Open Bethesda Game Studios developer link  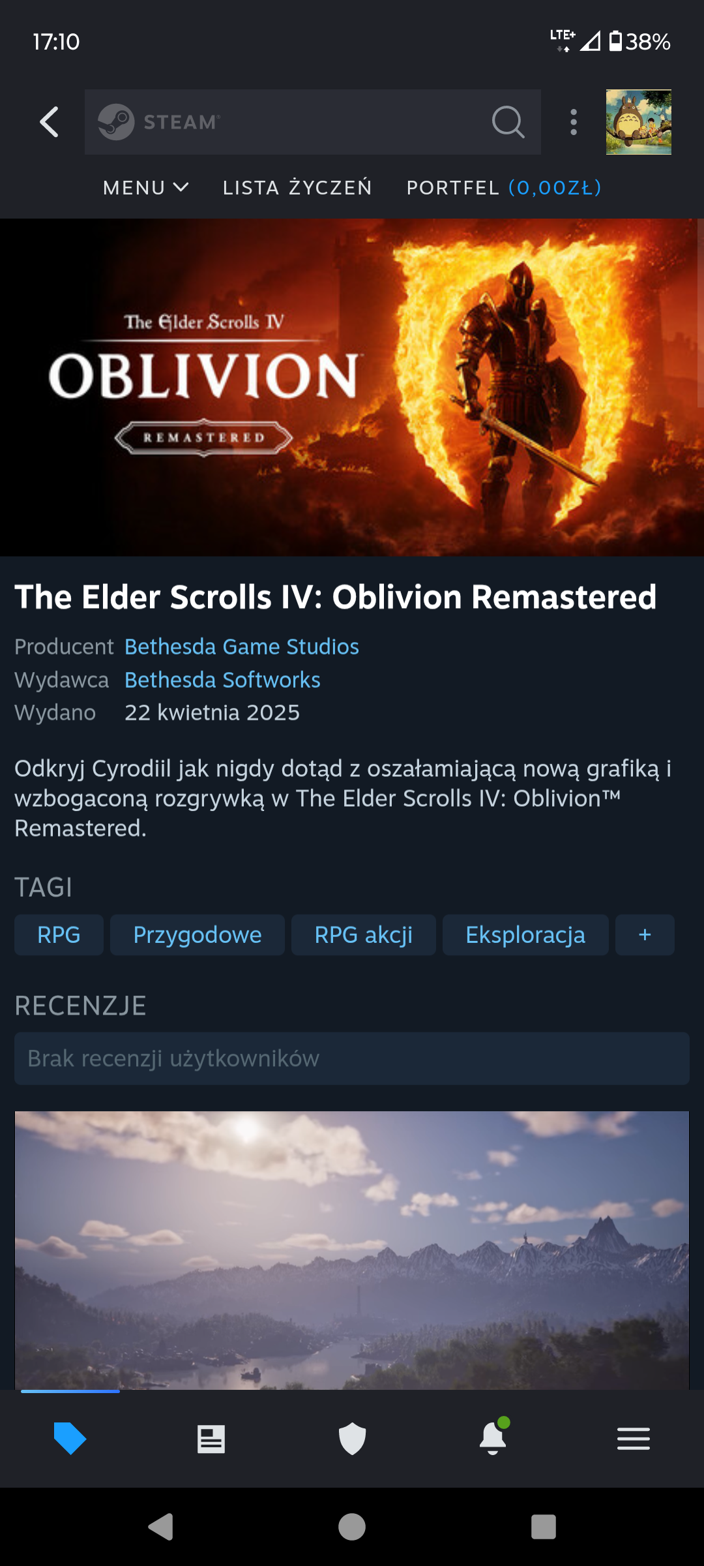point(242,647)
